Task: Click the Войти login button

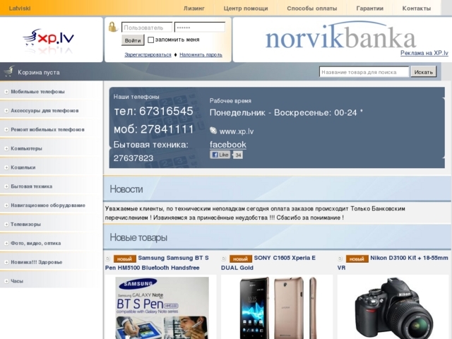Action: coord(133,40)
